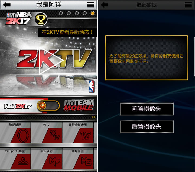The image size is (195, 172).
Task: Select the highlighted fifth banner page dot
Action: (93, 13)
